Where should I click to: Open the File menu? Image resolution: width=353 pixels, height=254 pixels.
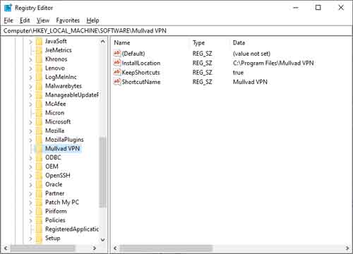point(8,20)
